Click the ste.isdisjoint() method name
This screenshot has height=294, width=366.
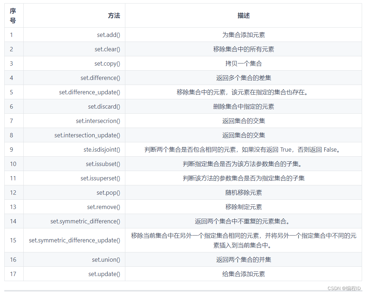click(x=102, y=150)
